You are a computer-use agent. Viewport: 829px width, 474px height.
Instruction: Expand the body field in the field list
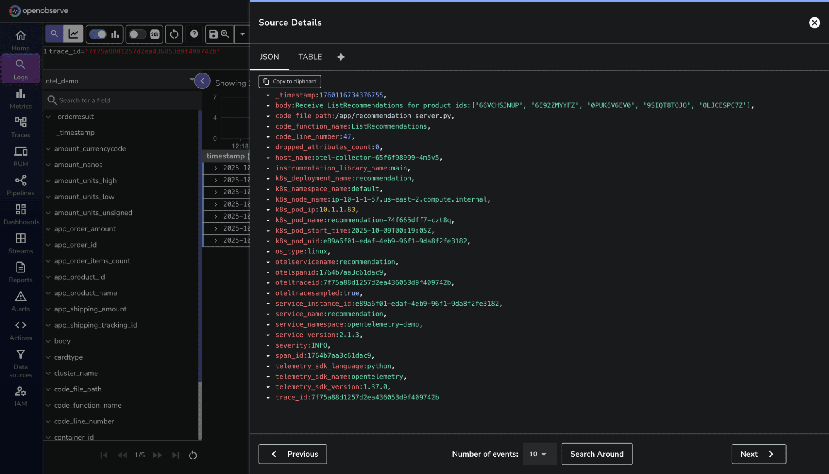49,341
